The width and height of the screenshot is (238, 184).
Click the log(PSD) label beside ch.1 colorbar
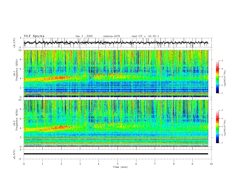(x=225, y=78)
